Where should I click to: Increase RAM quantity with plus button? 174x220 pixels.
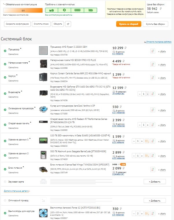(x=148, y=125)
